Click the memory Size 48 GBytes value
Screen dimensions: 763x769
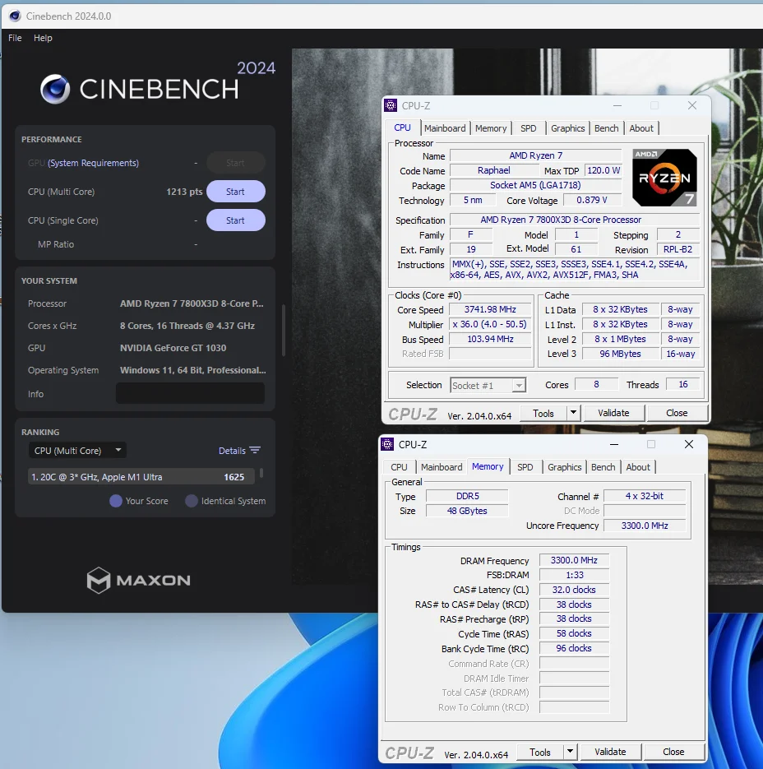click(x=467, y=511)
